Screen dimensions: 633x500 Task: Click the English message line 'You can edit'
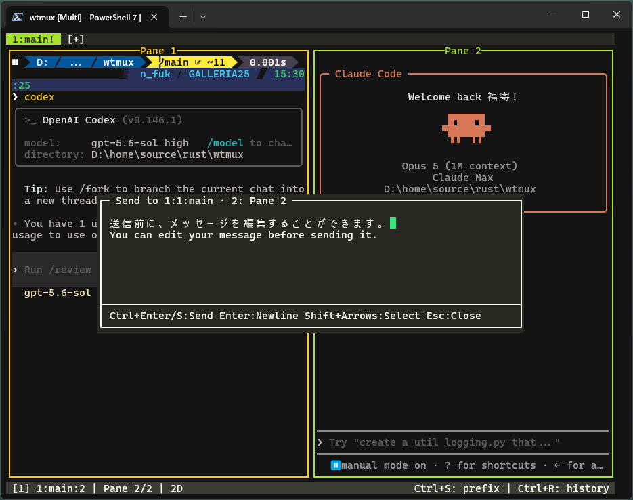tap(243, 235)
